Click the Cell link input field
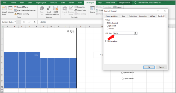Image resolution: width=176 pixels, height=93 pixels. (124, 33)
